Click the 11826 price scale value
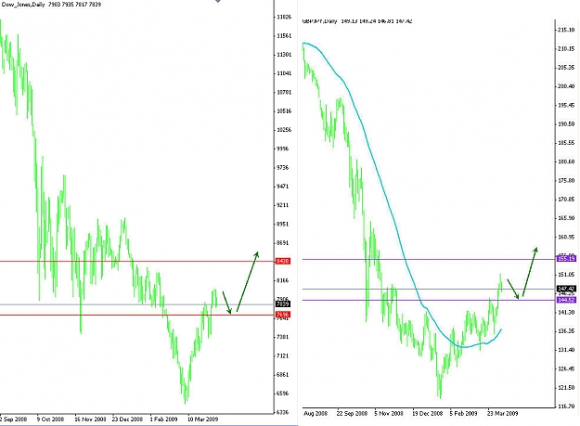580x426 pixels. point(284,17)
